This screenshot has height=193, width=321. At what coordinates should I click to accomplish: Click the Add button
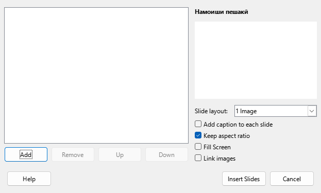point(26,154)
